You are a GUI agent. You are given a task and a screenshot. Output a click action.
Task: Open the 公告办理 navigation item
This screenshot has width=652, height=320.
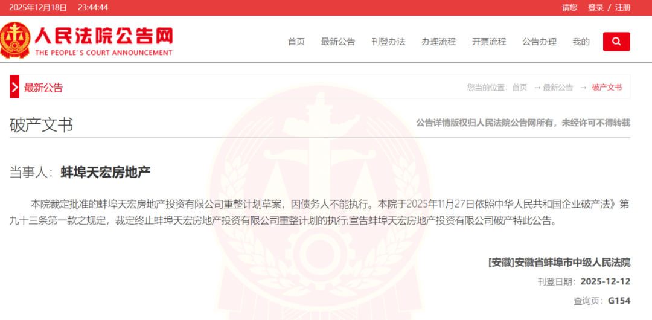tap(539, 42)
